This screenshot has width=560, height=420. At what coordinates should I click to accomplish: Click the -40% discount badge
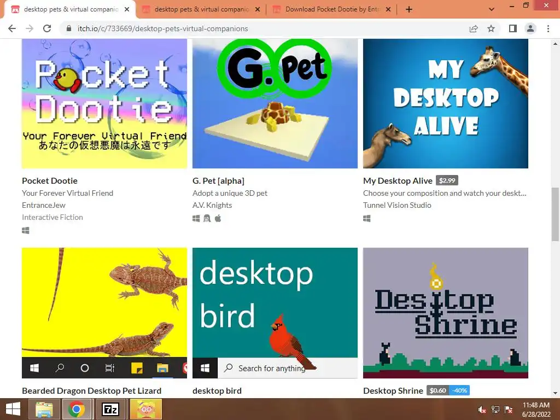pos(459,390)
